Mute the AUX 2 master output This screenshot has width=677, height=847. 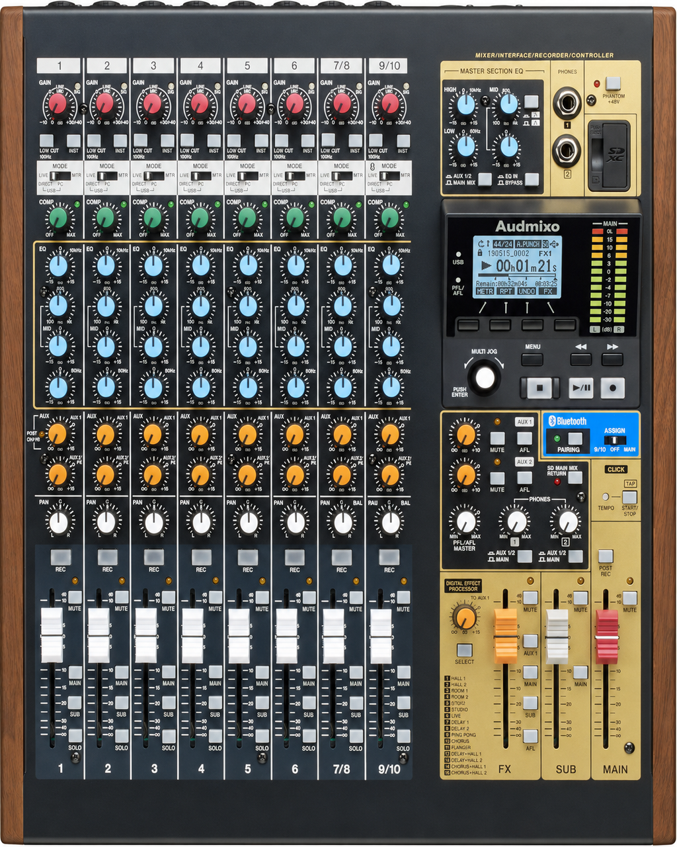[x=497, y=478]
